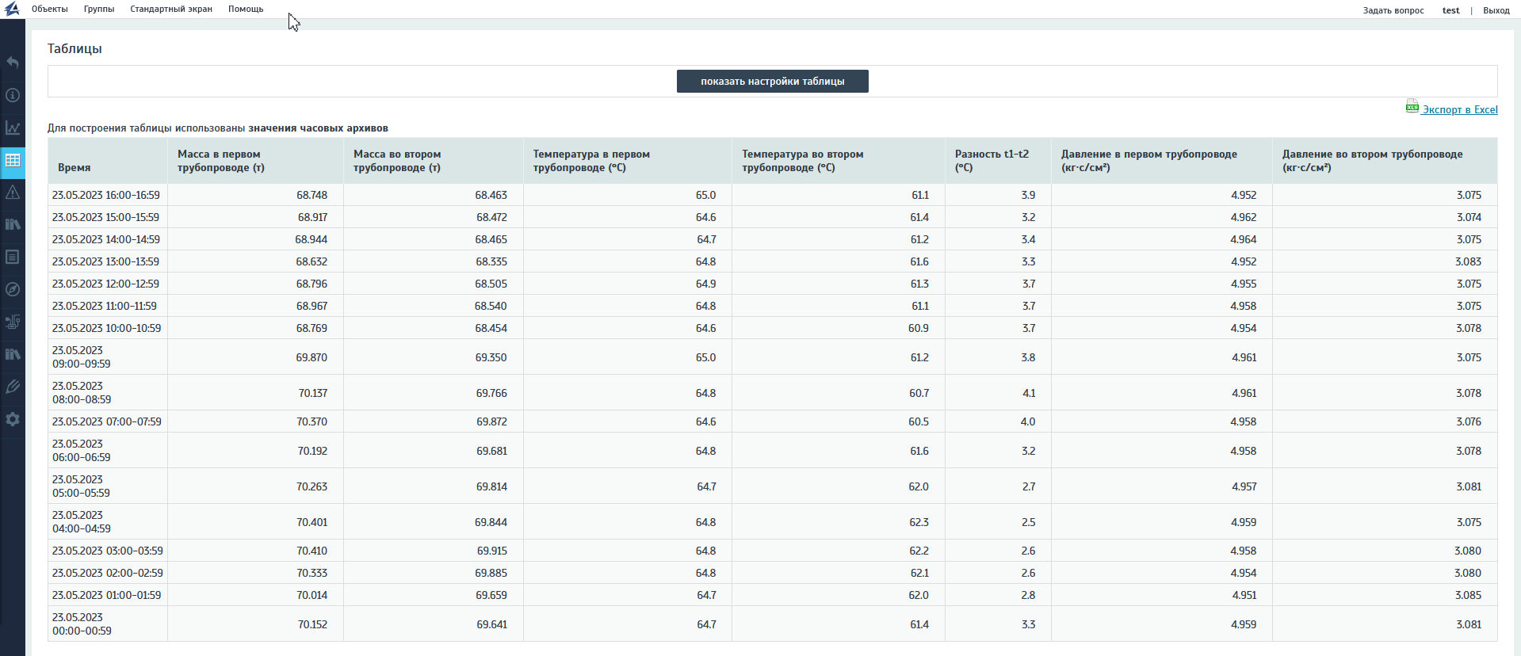Image resolution: width=1521 pixels, height=656 pixels.
Task: Click the Время column header
Action: pos(75,167)
